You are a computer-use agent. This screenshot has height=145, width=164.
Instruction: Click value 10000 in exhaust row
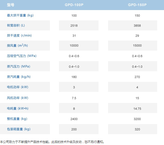74,46
